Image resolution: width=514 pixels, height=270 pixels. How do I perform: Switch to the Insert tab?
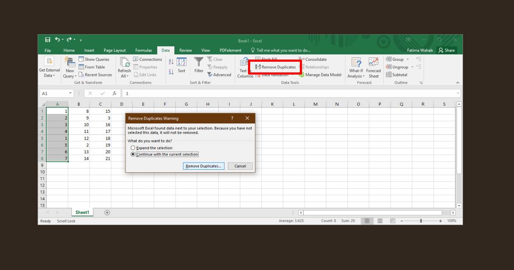89,51
